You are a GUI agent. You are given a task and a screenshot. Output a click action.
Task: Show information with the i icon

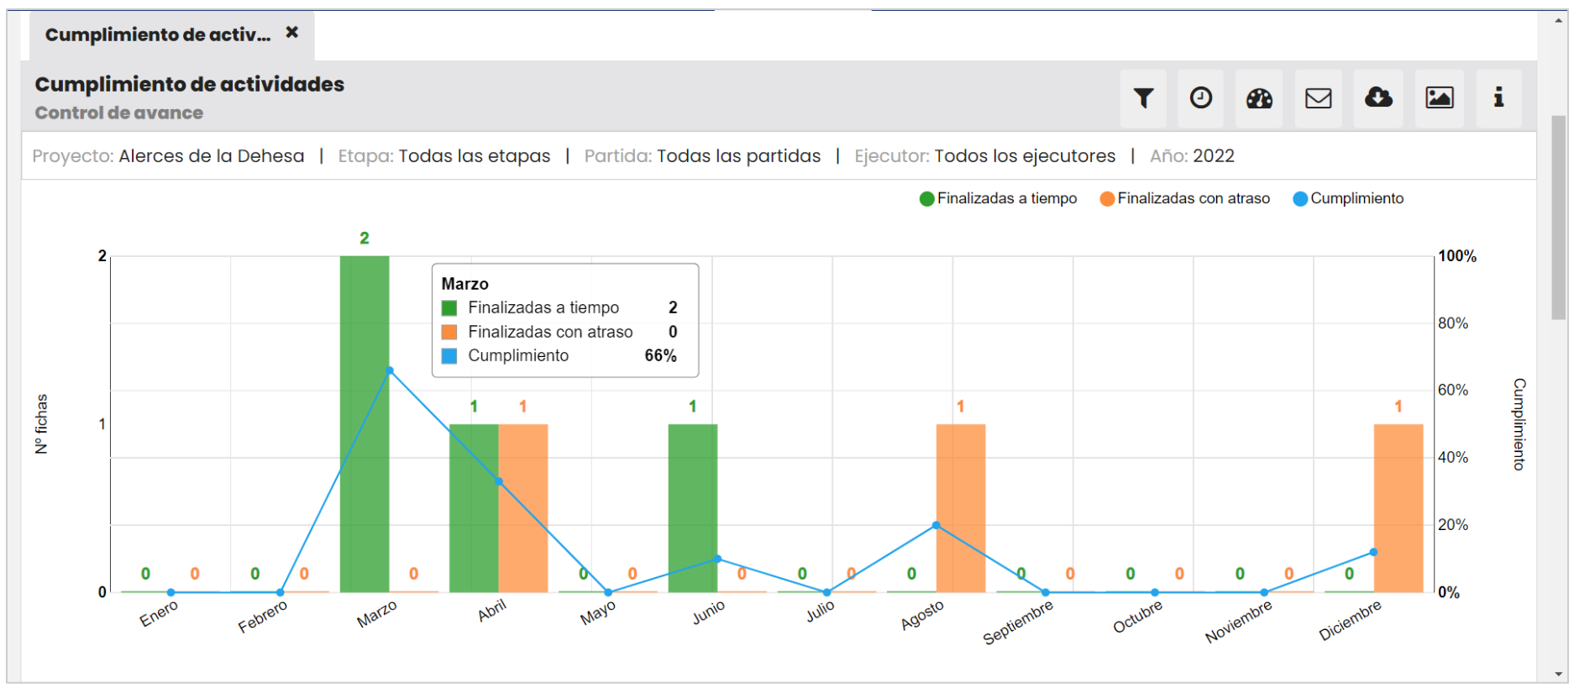pyautogui.click(x=1498, y=98)
